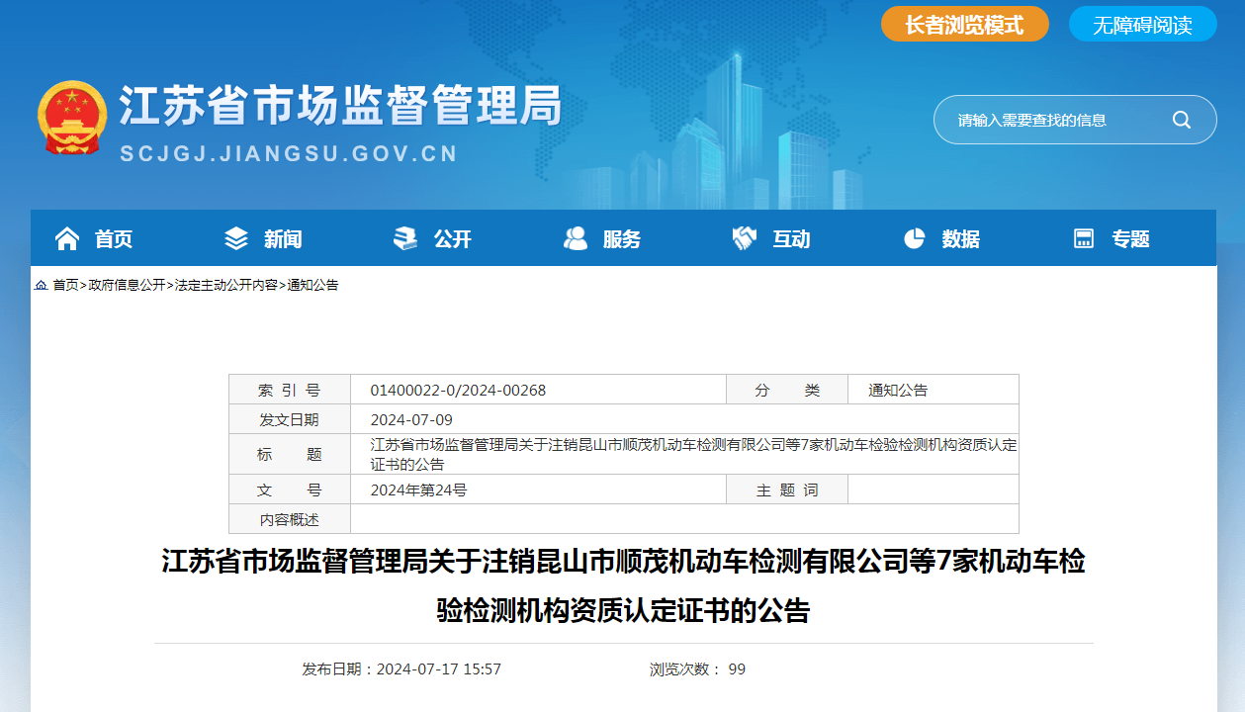
Task: Click the bold announcement headline
Action: tap(623, 586)
